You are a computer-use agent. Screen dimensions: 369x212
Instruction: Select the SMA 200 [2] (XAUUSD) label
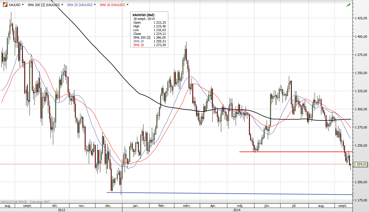click(x=44, y=5)
